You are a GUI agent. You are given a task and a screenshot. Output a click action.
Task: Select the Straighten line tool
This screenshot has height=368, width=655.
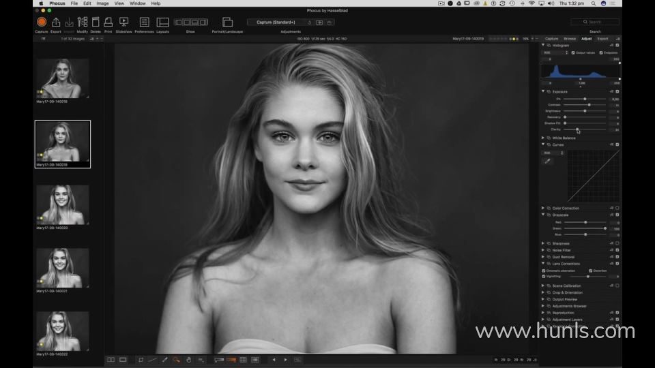point(152,360)
